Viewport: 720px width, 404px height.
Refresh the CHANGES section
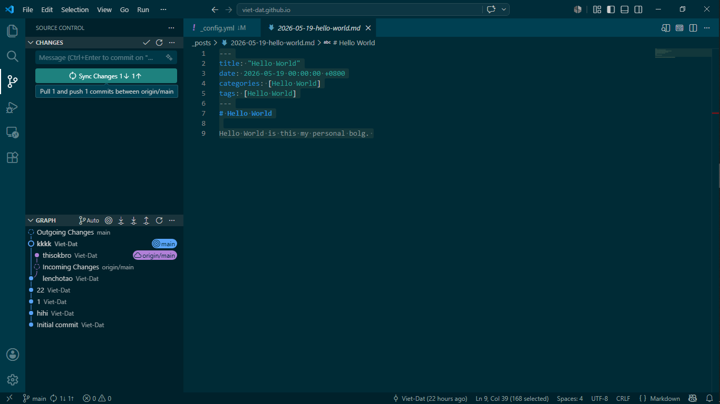coord(159,43)
